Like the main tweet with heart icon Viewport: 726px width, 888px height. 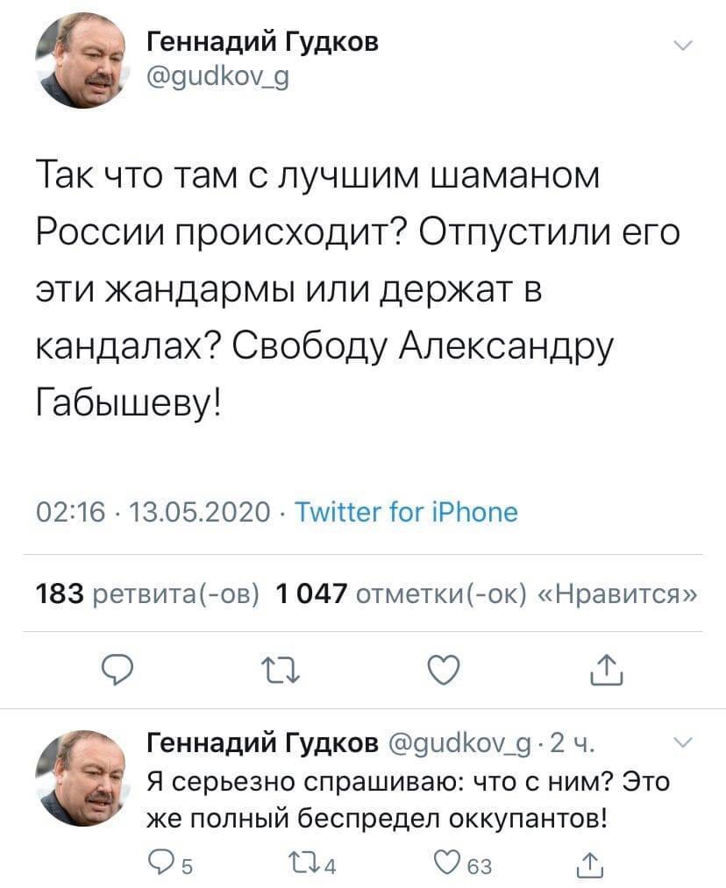tap(441, 671)
